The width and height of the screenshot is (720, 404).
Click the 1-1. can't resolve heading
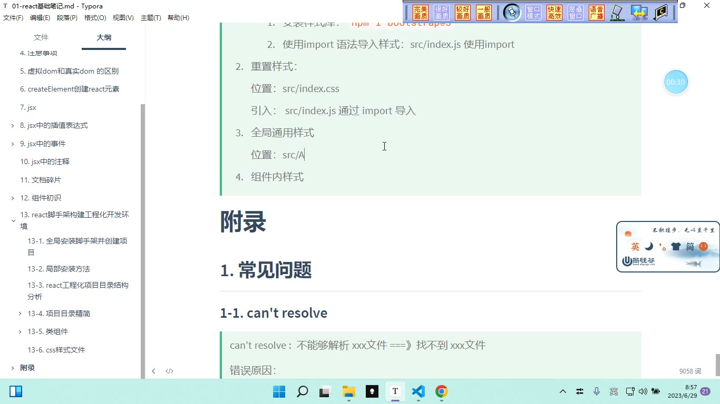pyautogui.click(x=274, y=313)
